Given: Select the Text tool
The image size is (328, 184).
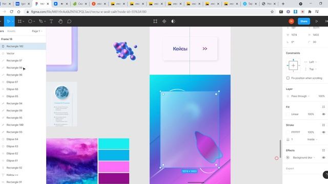Looking at the screenshot, I should coord(51,21).
